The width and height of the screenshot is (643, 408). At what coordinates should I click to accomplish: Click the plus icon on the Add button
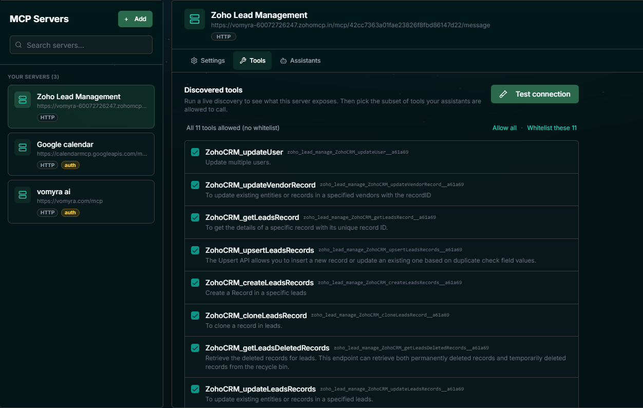coord(126,19)
